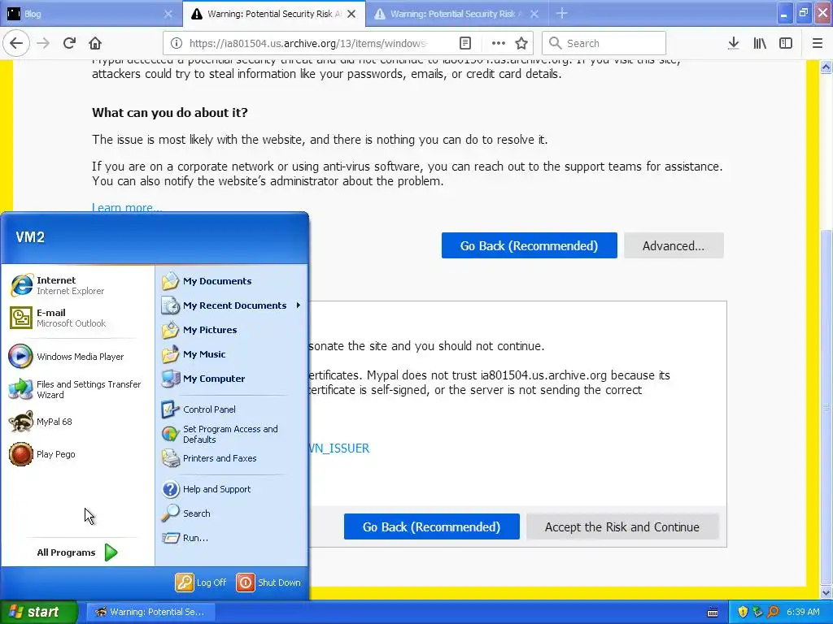Toggle the sidebar panel icon
The height and width of the screenshot is (624, 833).
[786, 43]
